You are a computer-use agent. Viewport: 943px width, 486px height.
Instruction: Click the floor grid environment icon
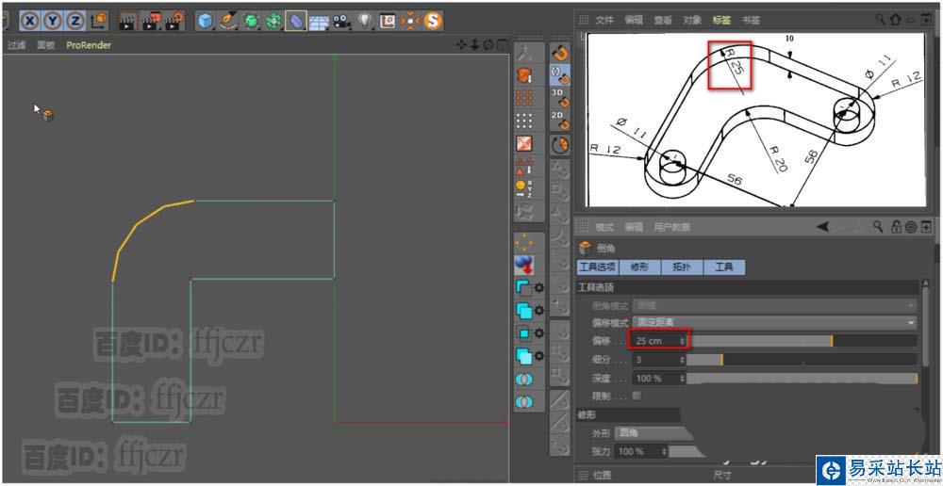point(319,22)
